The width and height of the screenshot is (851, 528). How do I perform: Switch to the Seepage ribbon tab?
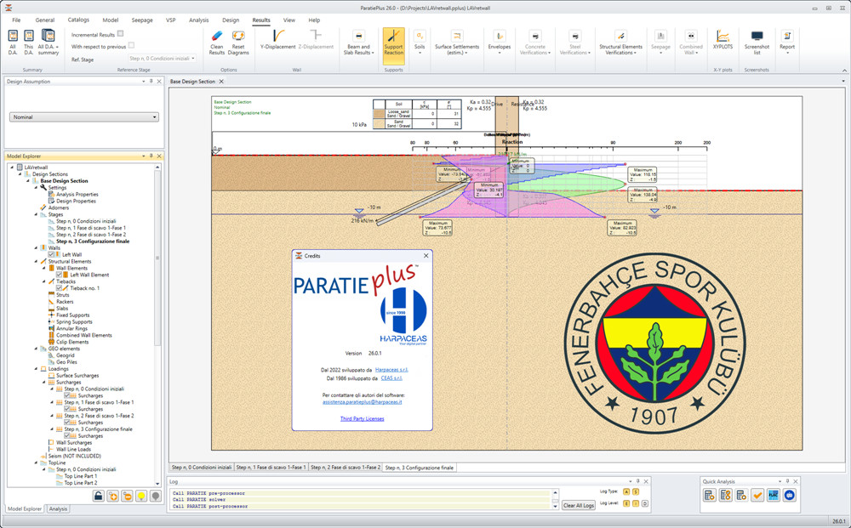pos(141,20)
